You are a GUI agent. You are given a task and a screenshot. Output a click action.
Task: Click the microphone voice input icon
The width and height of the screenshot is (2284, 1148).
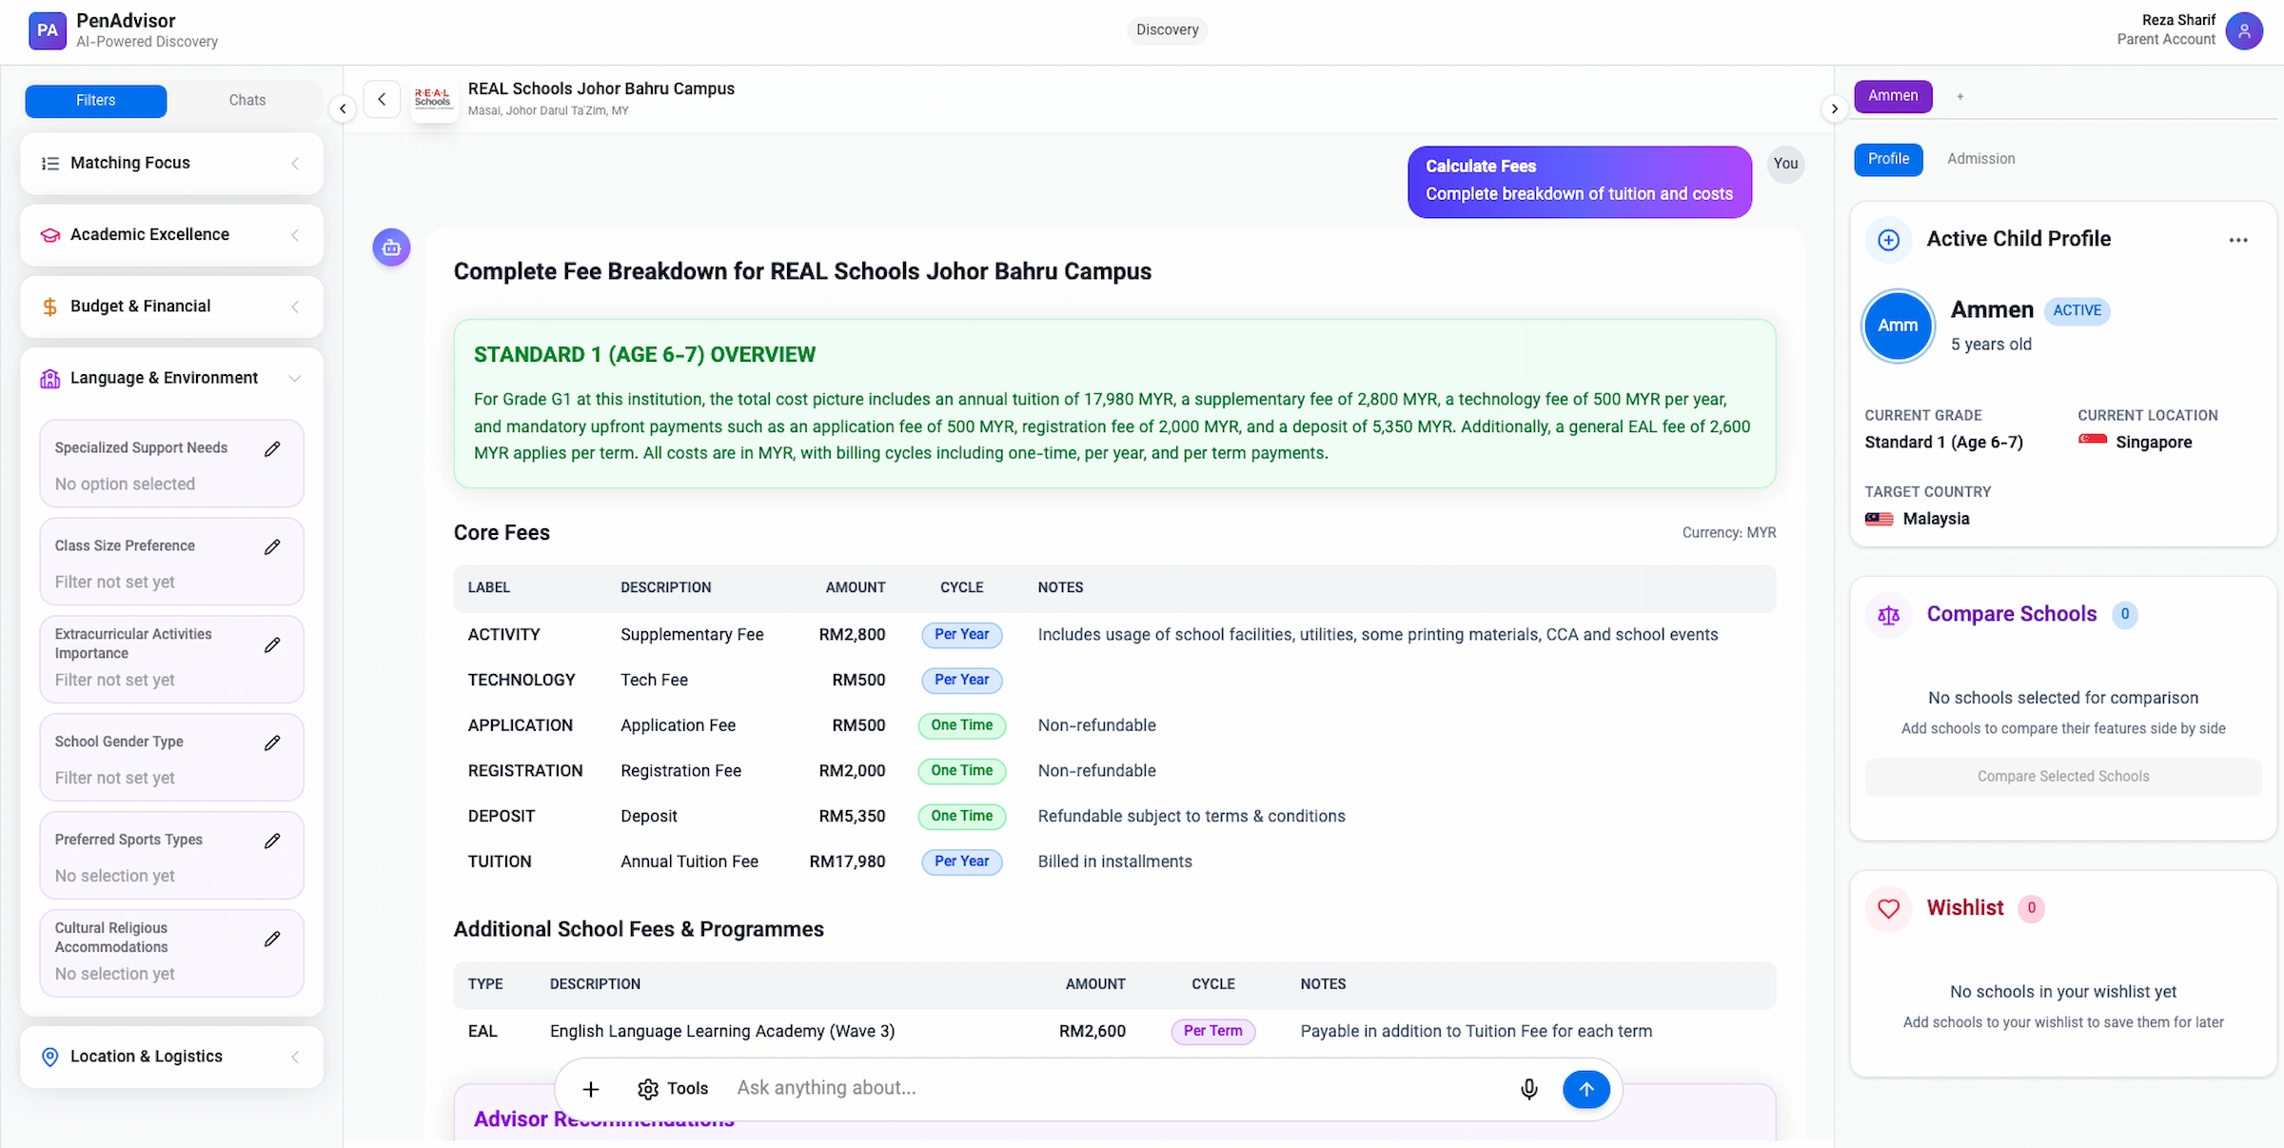click(x=1528, y=1089)
